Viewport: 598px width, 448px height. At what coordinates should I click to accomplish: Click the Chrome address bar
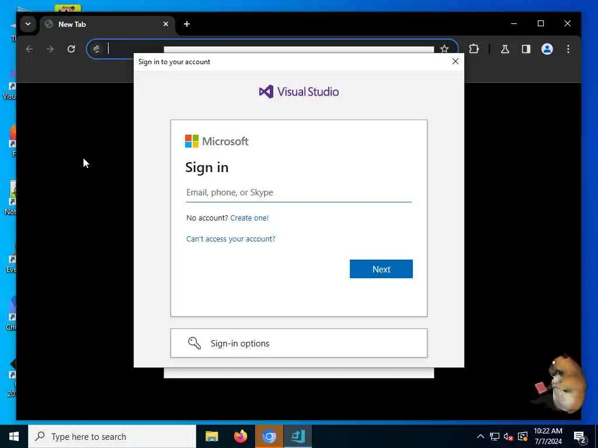(272, 49)
